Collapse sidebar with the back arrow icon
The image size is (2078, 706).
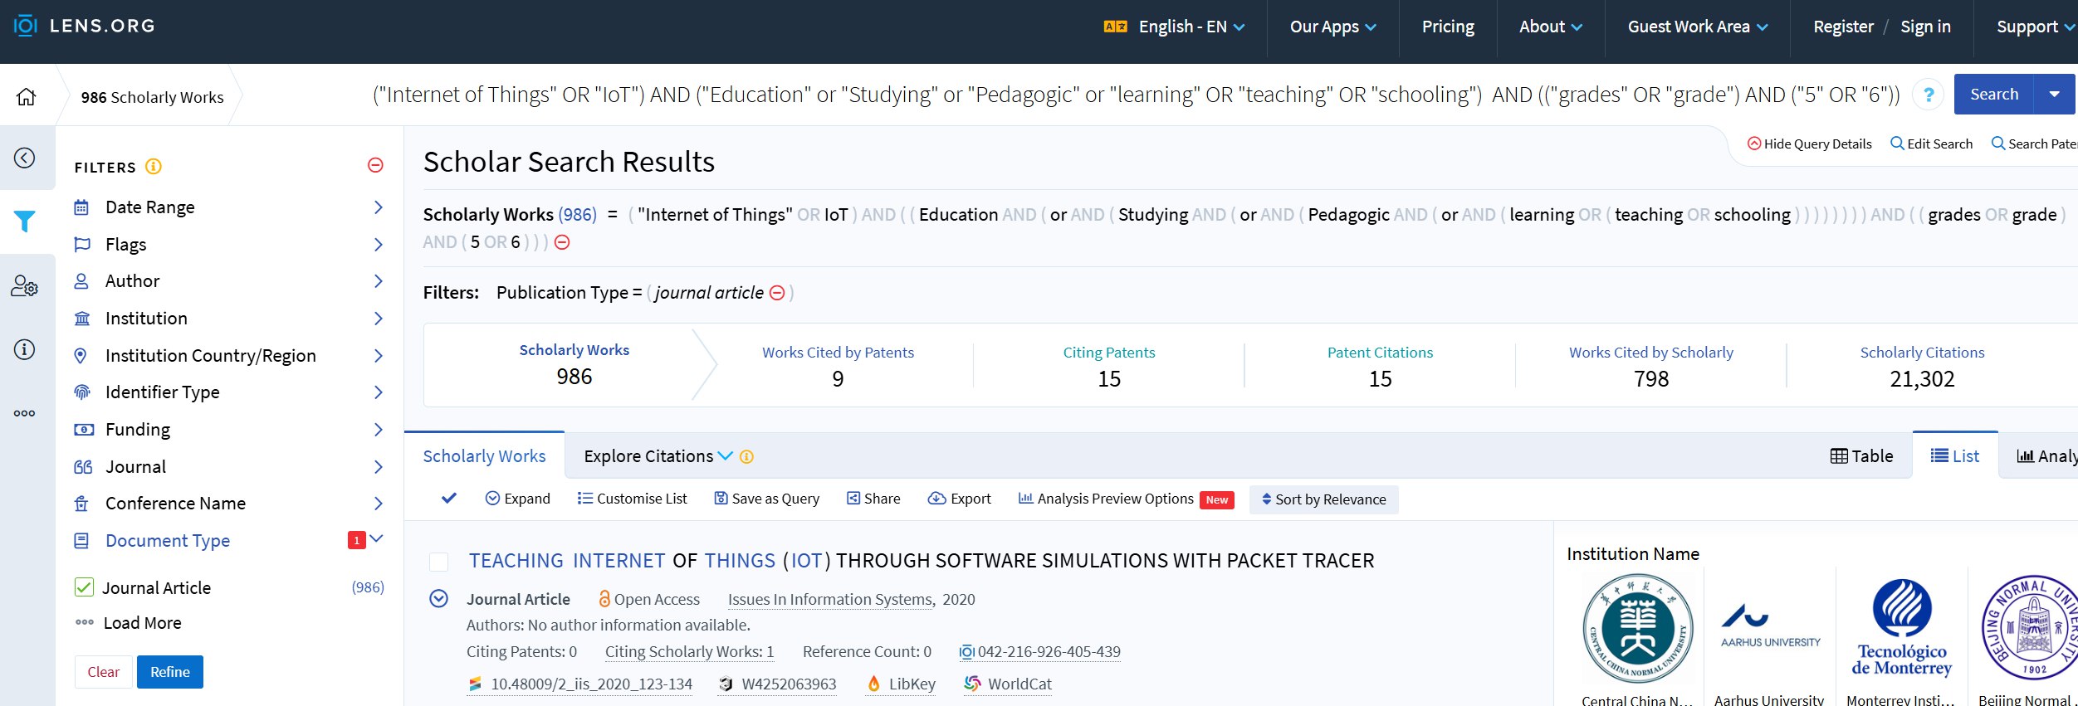tap(25, 158)
